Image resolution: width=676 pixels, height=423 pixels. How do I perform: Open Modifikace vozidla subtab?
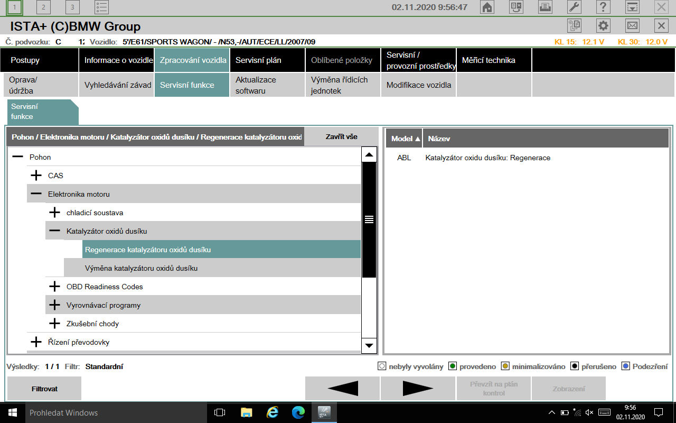tap(418, 85)
